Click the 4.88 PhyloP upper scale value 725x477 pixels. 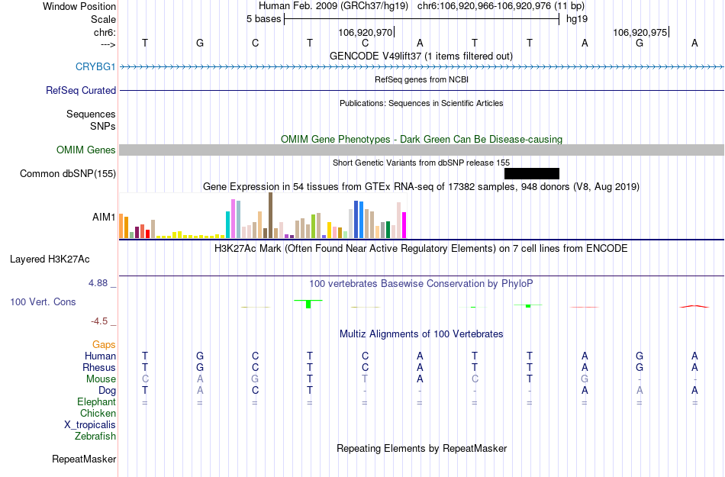pyautogui.click(x=98, y=283)
